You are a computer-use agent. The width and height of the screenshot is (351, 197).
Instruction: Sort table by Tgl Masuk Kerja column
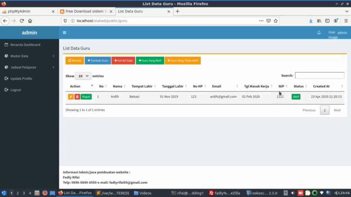point(257,86)
